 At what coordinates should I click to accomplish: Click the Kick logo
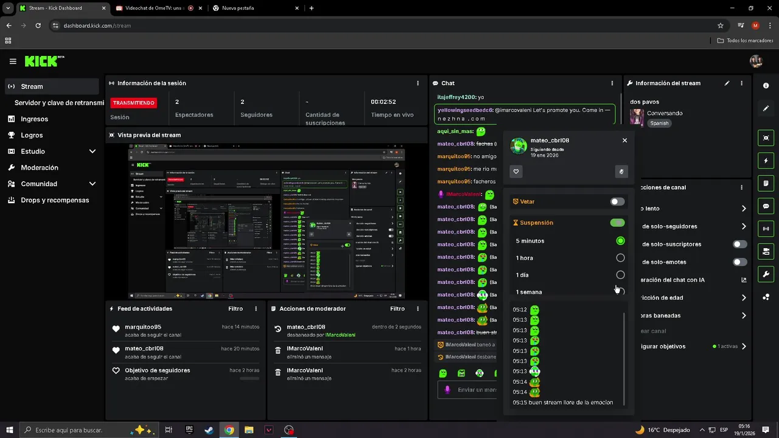[x=44, y=61]
